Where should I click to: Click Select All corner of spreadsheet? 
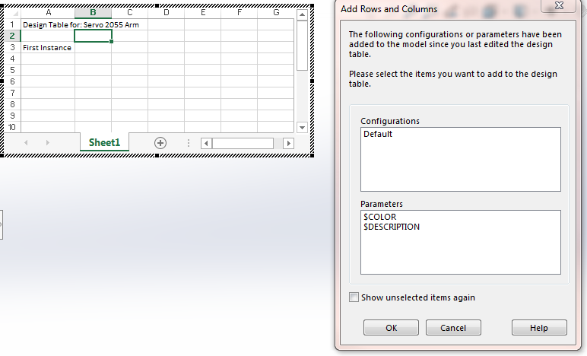point(12,13)
